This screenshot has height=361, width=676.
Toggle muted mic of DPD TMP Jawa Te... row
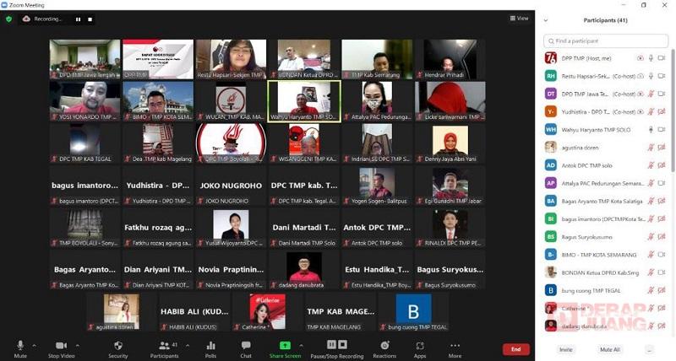tap(651, 94)
